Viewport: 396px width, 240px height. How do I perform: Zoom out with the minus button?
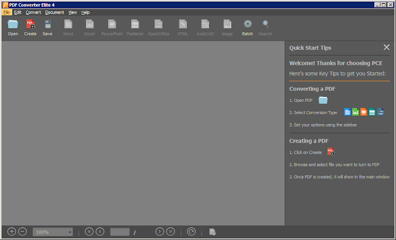click(22, 231)
